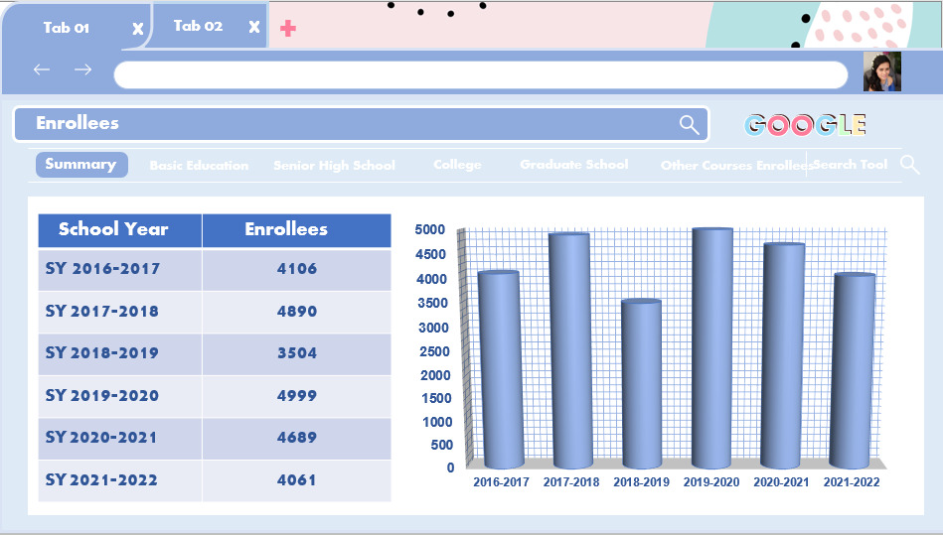Open the Basic Education tab
Image resolution: width=943 pixels, height=535 pixels.
(199, 165)
